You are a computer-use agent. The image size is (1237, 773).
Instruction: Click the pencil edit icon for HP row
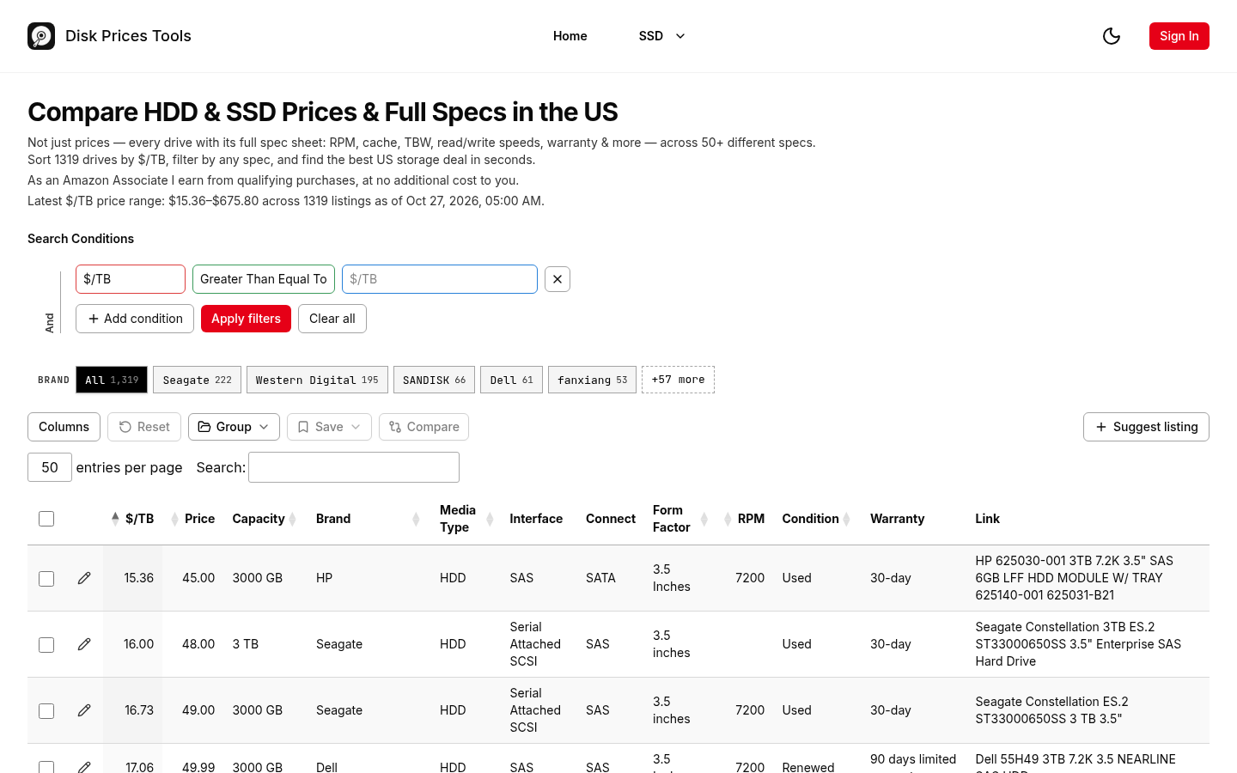84,578
